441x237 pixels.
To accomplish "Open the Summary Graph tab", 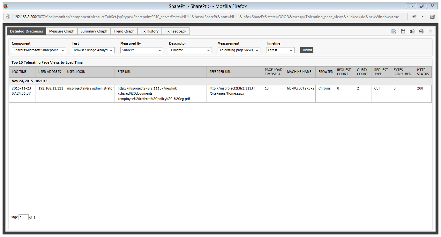I will point(94,31).
